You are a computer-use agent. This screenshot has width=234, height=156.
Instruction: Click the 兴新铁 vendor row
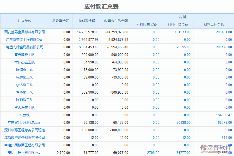(24, 115)
